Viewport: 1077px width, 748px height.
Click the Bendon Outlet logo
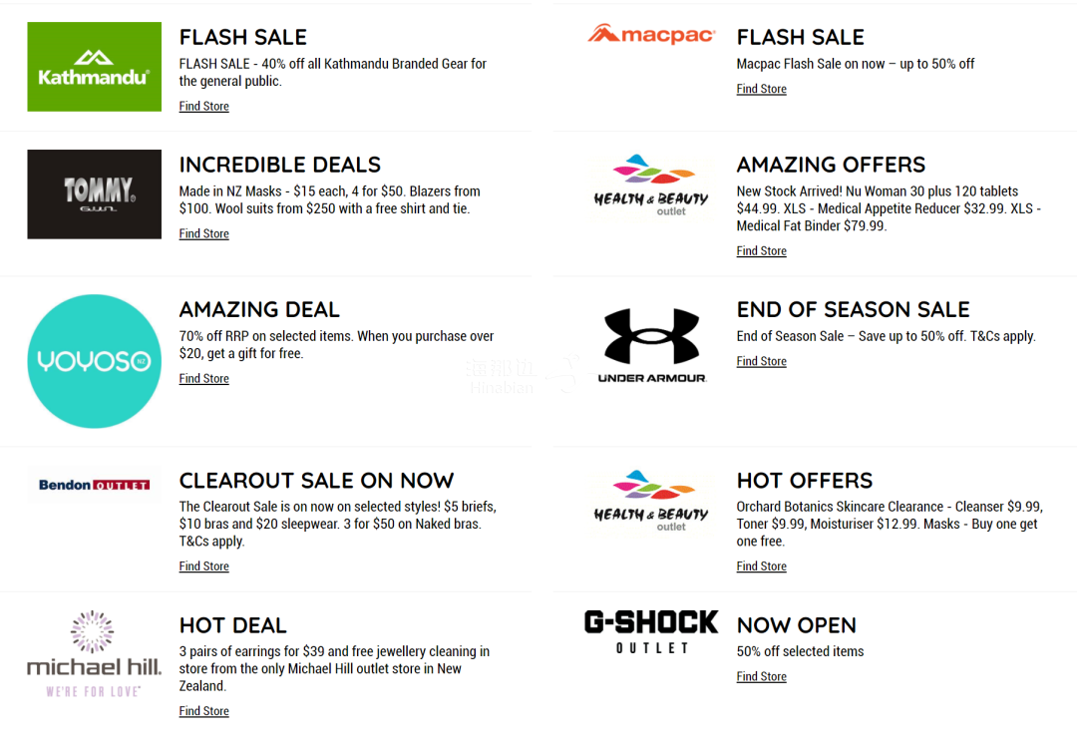[94, 485]
